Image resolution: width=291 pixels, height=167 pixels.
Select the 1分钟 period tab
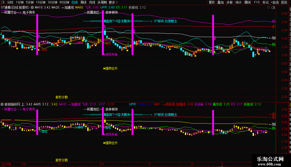[20, 2]
